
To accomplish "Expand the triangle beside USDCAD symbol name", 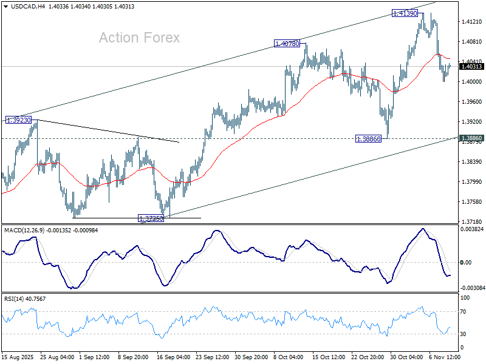I will click(x=5, y=5).
